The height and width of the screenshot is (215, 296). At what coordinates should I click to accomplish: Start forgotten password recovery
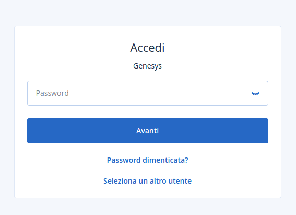coord(147,160)
